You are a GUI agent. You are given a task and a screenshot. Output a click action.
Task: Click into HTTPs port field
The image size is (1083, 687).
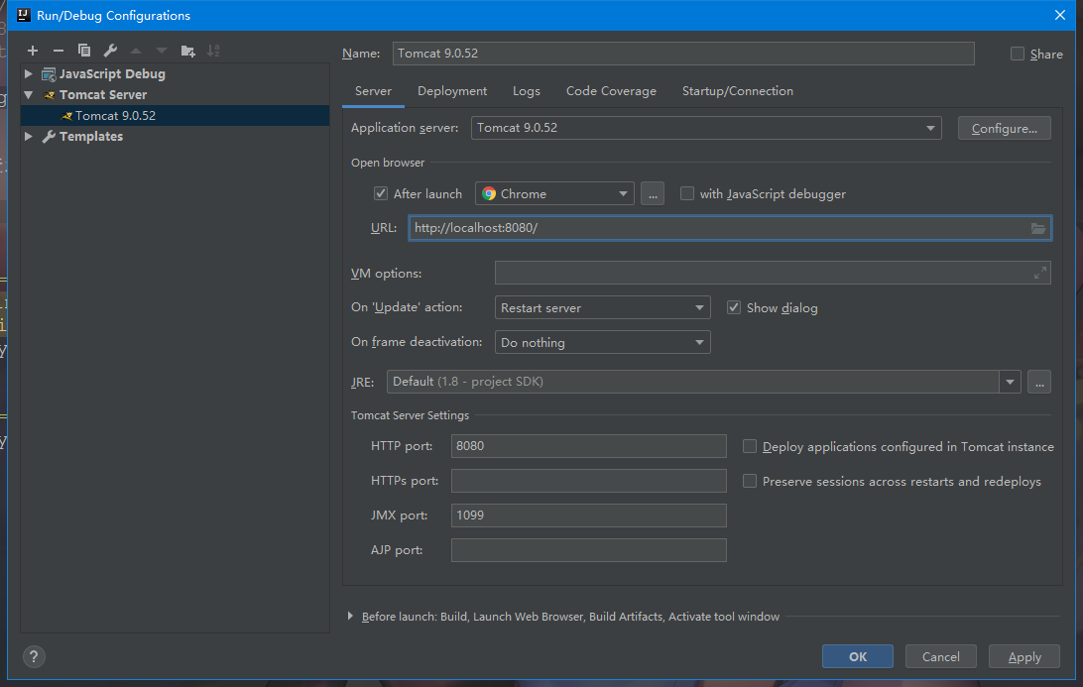point(588,481)
